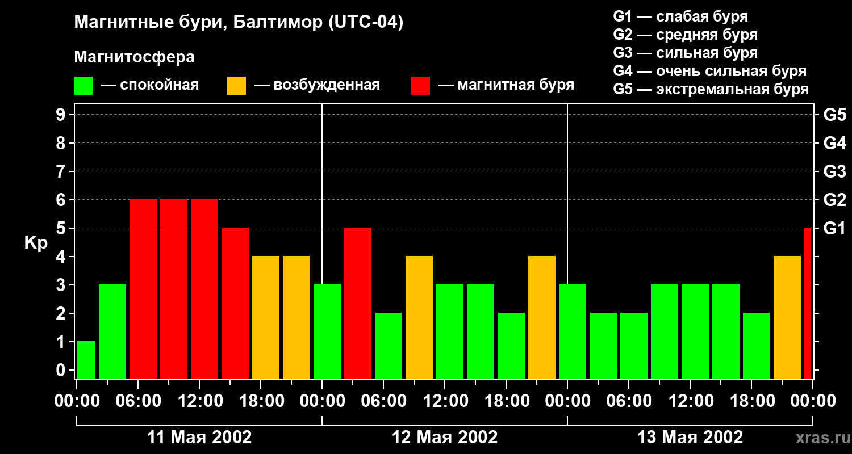The image size is (852, 454).
Task: Select the "11 Мая 2002" date label
Action: (199, 438)
